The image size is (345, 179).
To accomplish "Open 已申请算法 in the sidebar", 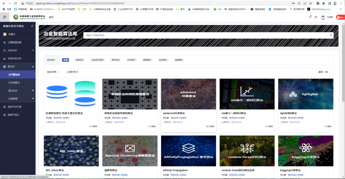I will 14,83.
